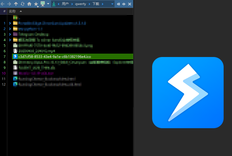The image size is (232, 156).
Task: Click the pane toggle left-bar icon
Action: tap(118, 4)
